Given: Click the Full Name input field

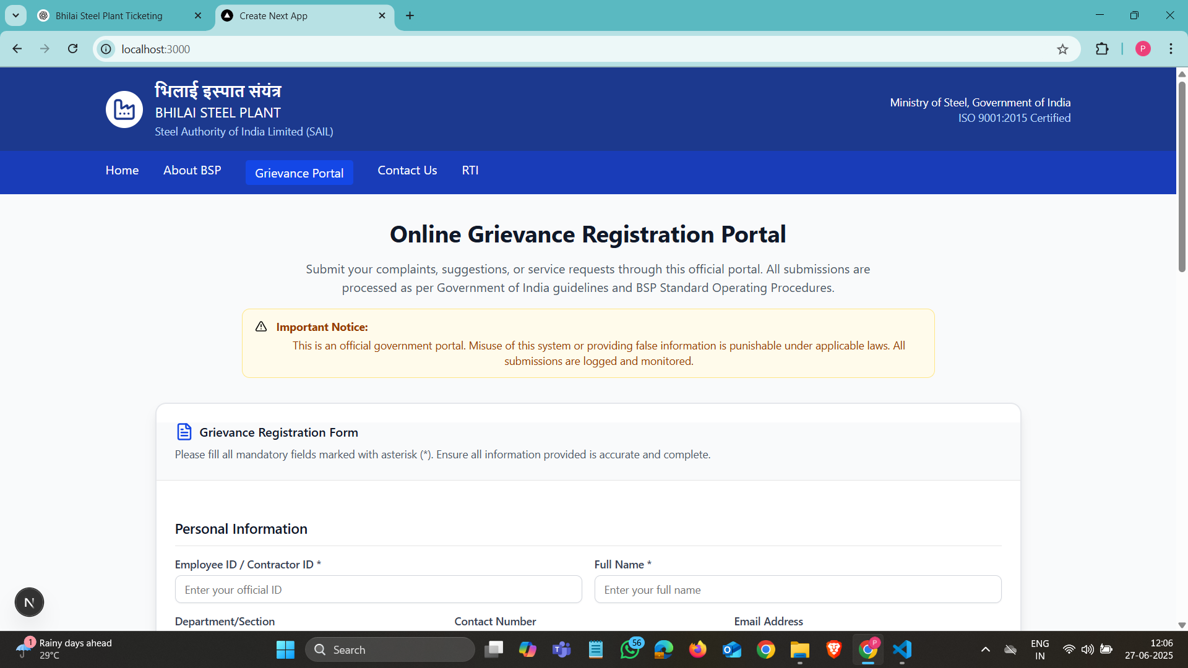Looking at the screenshot, I should coord(798,589).
